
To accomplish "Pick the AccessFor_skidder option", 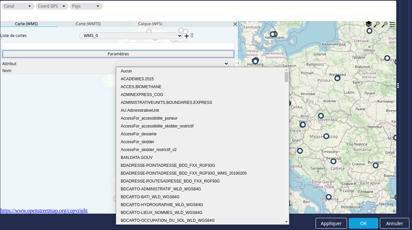I will point(200,142).
